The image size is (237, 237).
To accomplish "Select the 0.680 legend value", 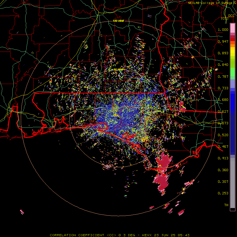I will pos(223,100).
